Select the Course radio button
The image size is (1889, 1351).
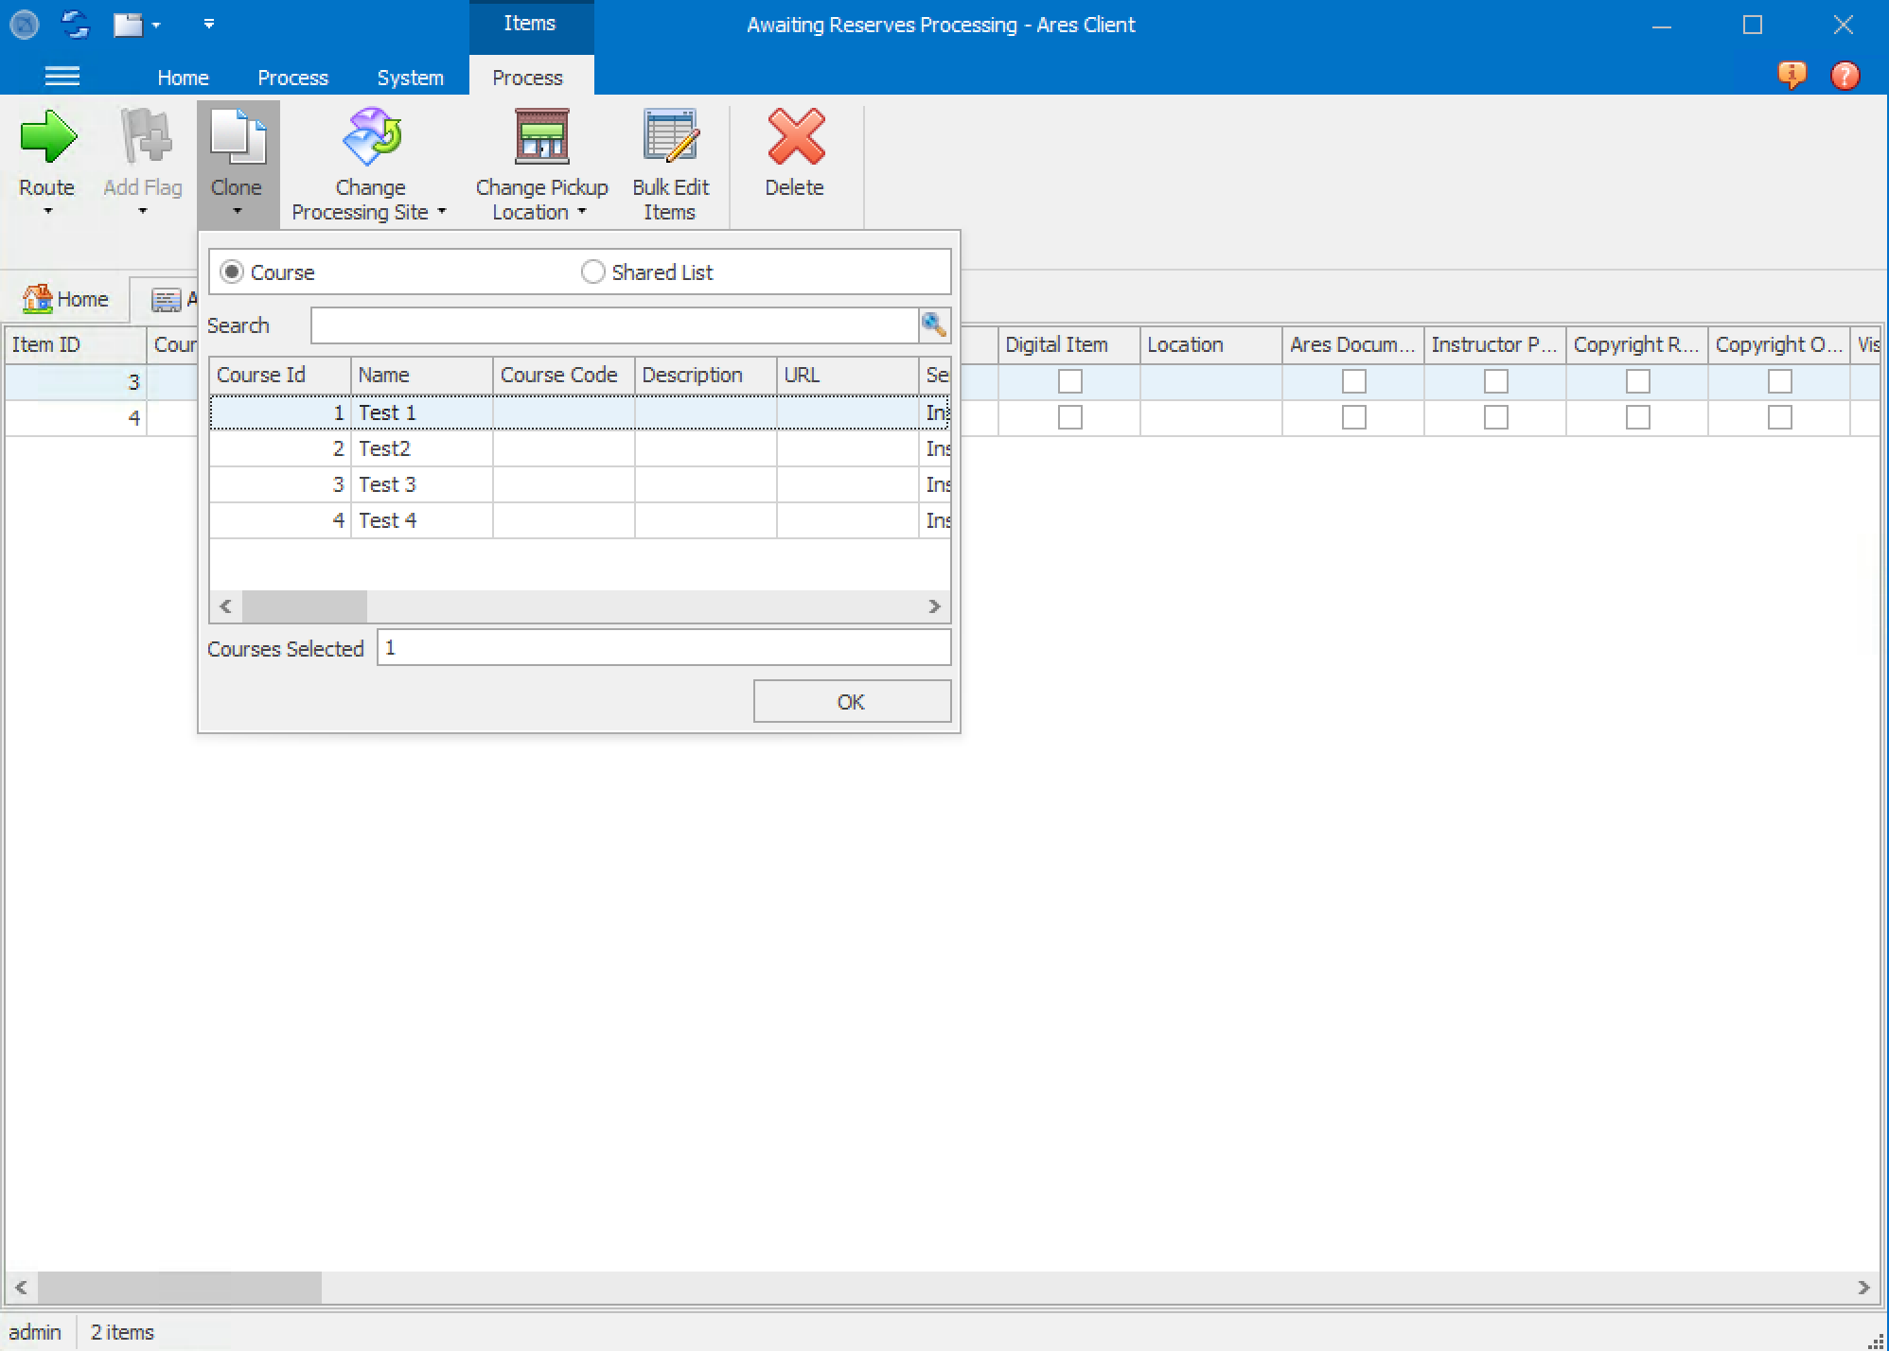pos(232,272)
